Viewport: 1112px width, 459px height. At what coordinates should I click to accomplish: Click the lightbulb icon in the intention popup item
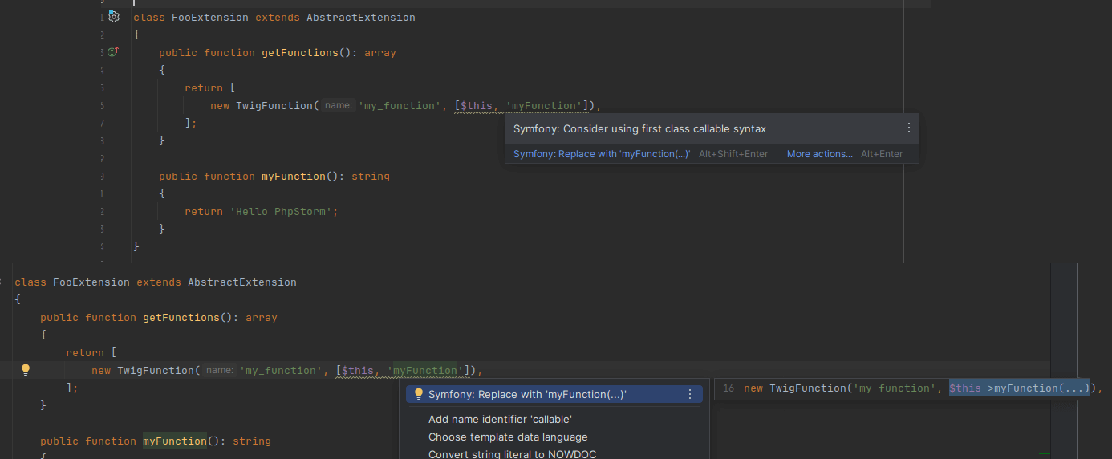[418, 394]
